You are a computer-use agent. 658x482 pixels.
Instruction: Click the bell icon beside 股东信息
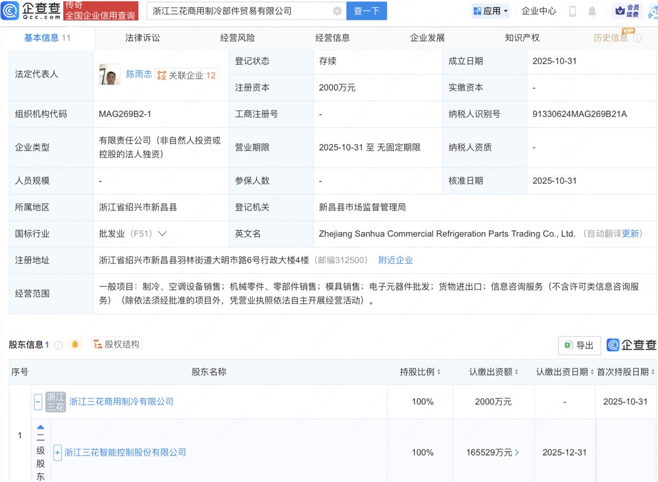click(x=75, y=345)
